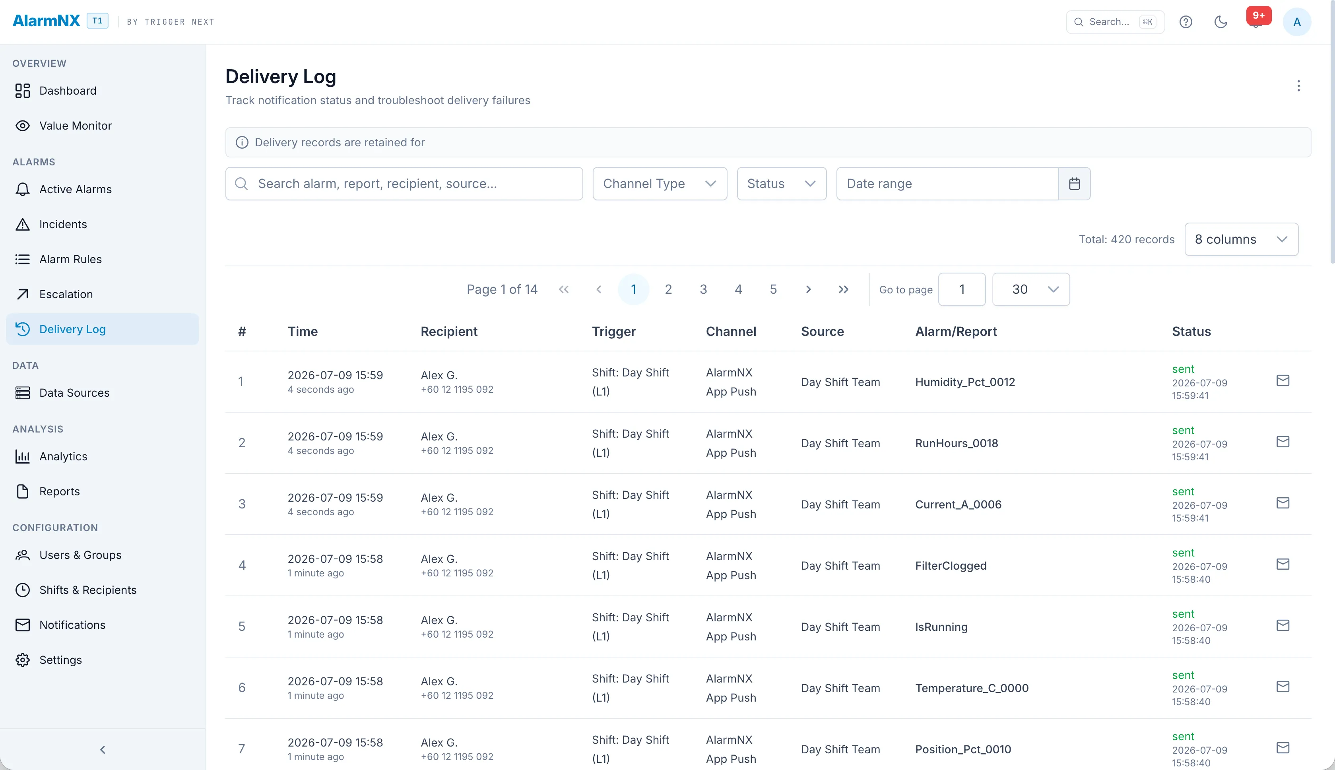Open Data Sources

(102, 393)
